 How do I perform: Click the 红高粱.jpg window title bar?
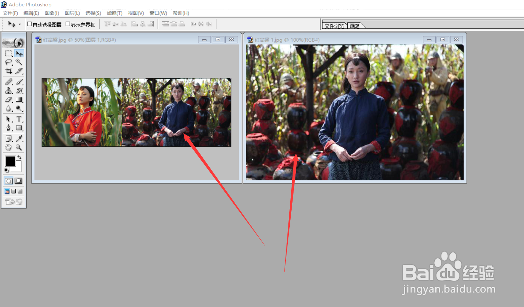(x=136, y=40)
